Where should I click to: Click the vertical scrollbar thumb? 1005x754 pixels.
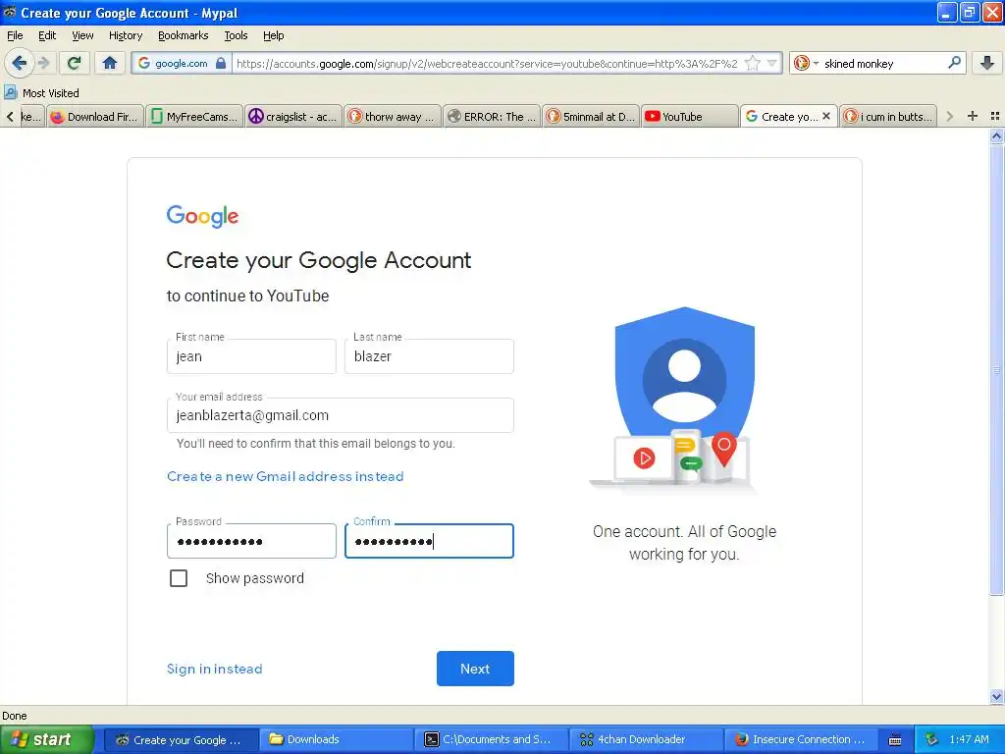point(996,370)
